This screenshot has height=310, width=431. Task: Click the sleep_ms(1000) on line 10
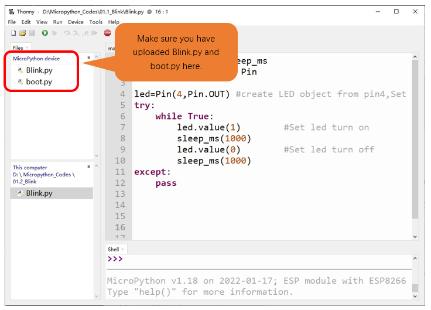214,161
